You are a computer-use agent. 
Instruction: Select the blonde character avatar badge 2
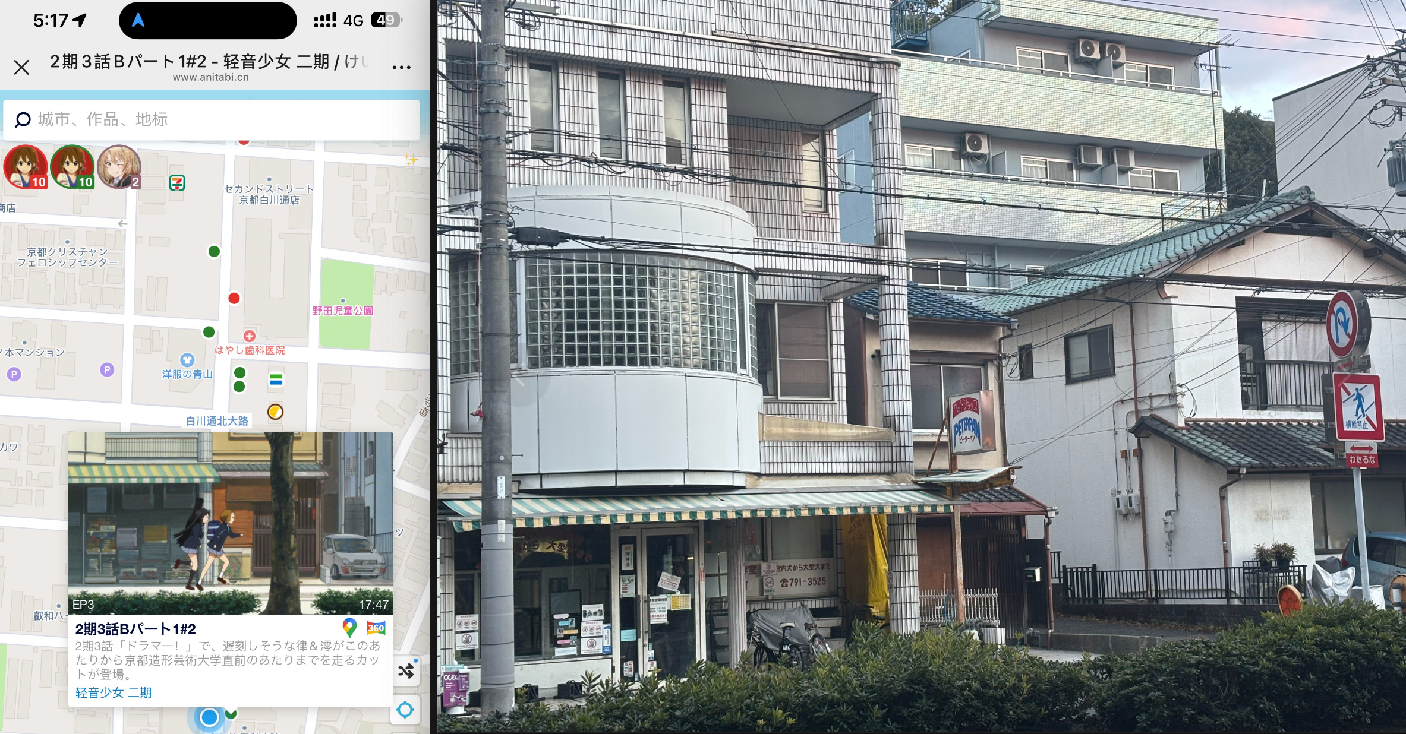pyautogui.click(x=119, y=167)
